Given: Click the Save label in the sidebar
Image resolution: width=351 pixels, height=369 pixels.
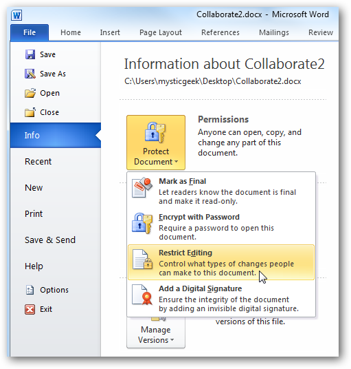Looking at the screenshot, I should (47, 54).
